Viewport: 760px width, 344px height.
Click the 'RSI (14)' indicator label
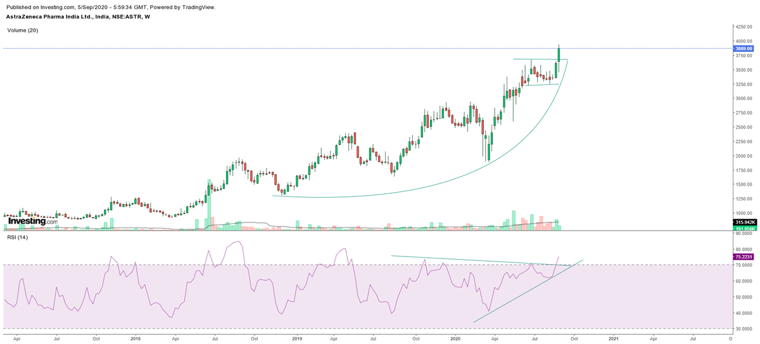tap(17, 238)
